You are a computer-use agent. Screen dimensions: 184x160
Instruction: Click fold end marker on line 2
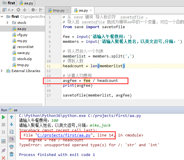coord(61,22)
